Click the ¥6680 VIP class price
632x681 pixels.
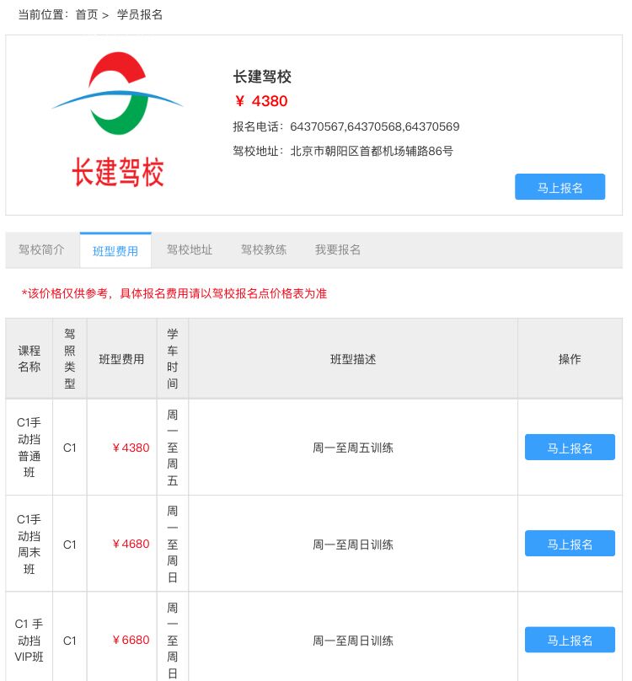pyautogui.click(x=131, y=640)
